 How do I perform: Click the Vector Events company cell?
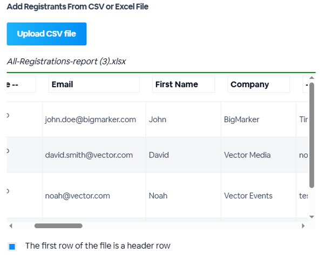(x=248, y=196)
